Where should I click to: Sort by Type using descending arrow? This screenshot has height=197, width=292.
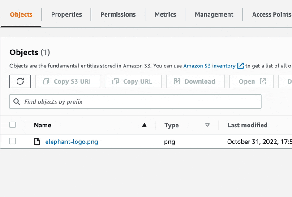point(207,126)
